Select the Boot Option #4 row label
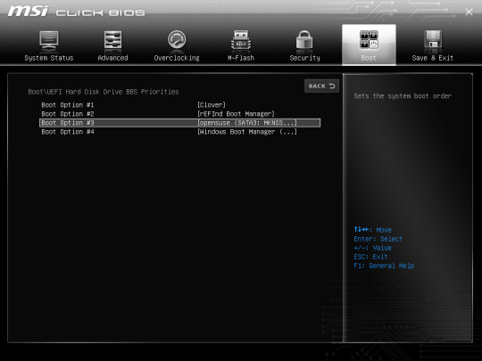Screen dimensions: 482x361 coord(68,132)
